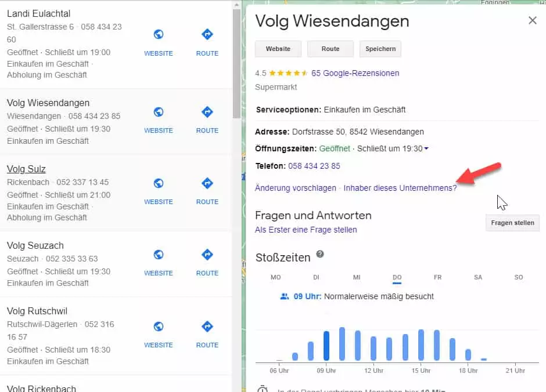Close the Volg Wiesendangen details panel
The width and height of the screenshot is (546, 392).
(533, 20)
